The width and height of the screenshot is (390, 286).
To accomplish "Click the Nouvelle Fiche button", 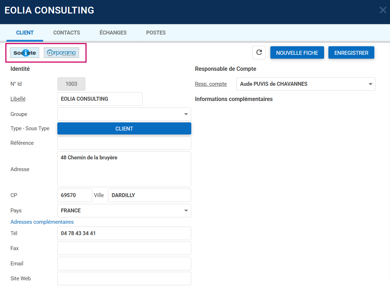I will click(297, 53).
